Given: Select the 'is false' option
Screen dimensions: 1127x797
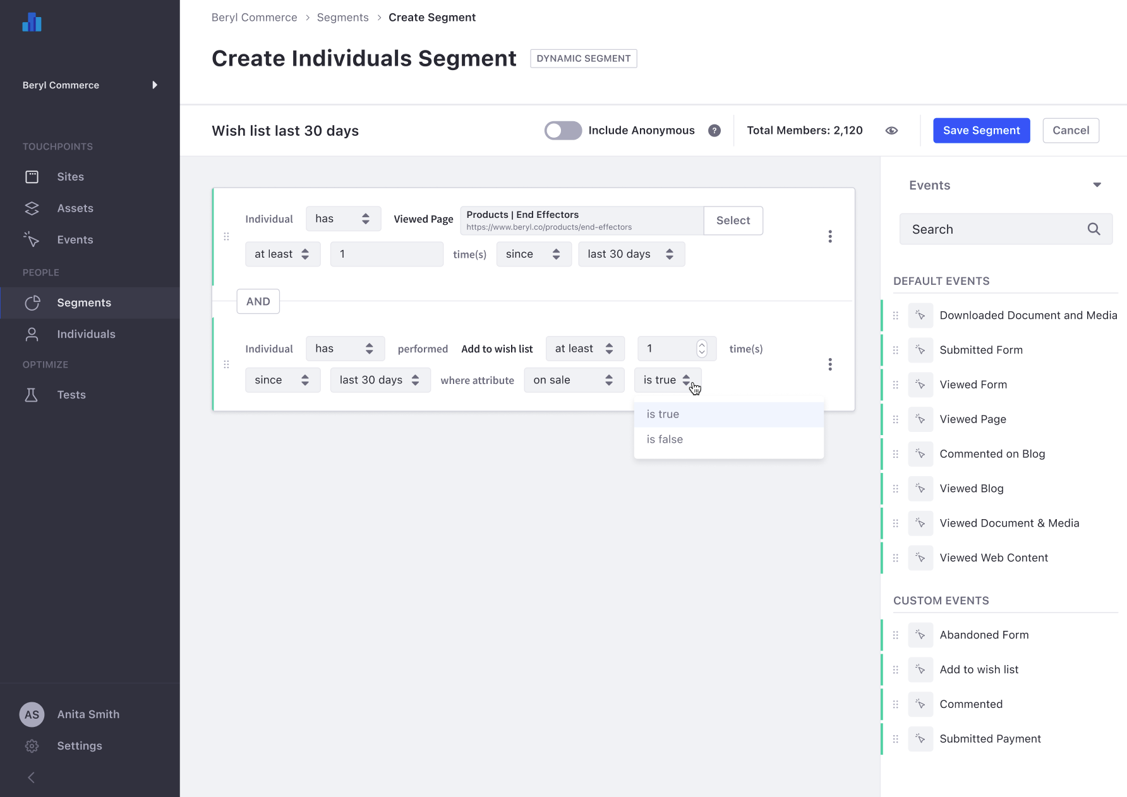Looking at the screenshot, I should pyautogui.click(x=665, y=440).
